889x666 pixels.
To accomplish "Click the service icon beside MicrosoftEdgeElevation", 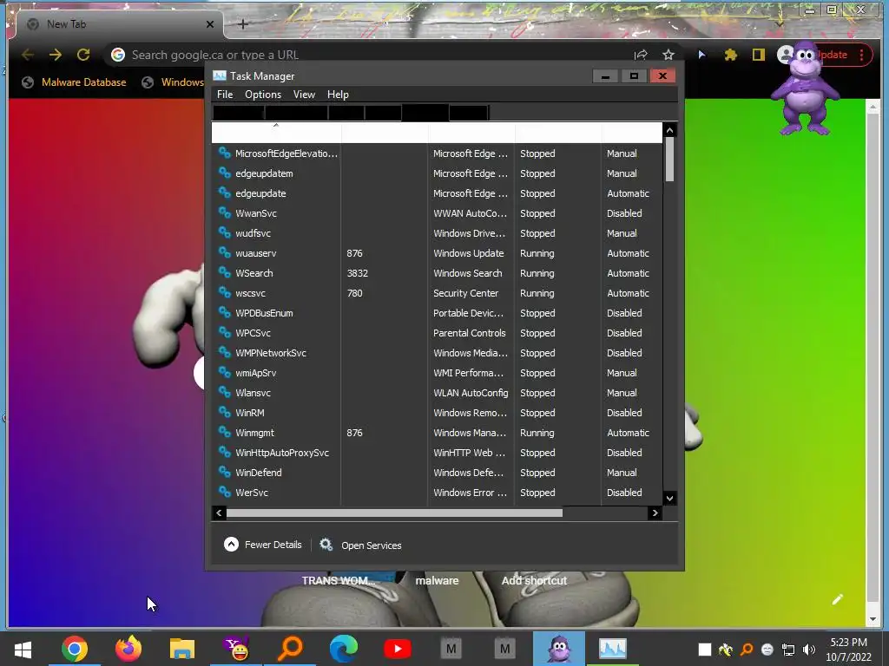I will (x=225, y=153).
